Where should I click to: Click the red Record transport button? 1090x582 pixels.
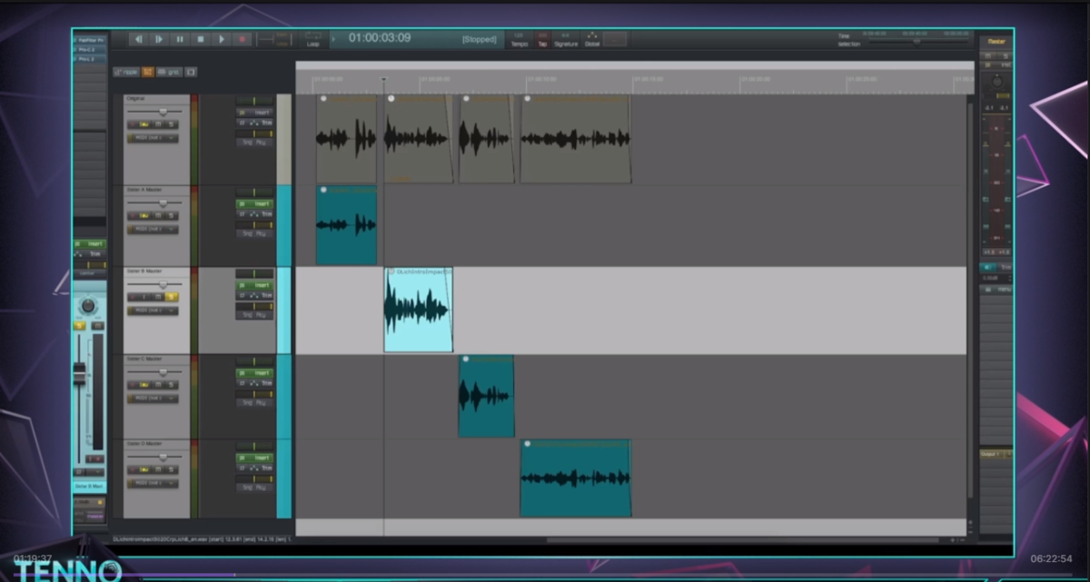pos(243,39)
